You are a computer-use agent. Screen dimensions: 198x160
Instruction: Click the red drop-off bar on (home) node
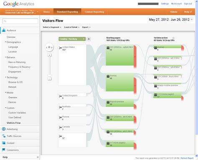[x=135, y=85]
